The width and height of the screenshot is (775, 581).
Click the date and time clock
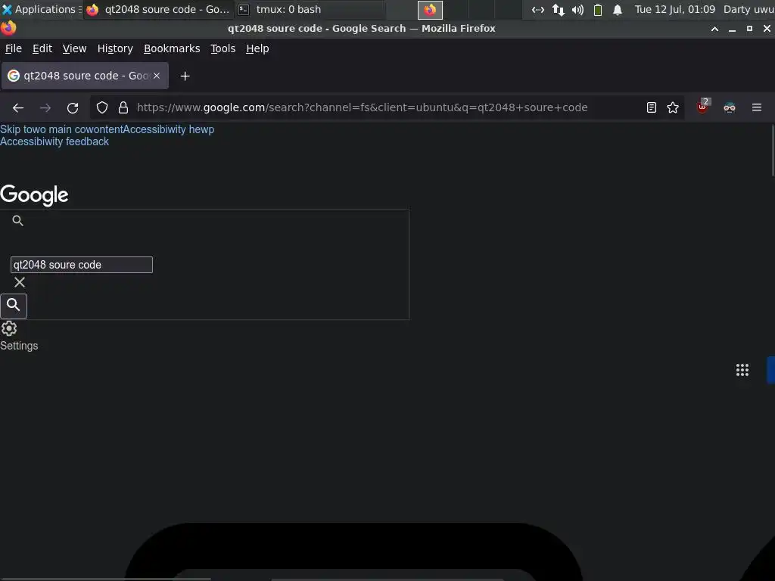click(x=674, y=9)
